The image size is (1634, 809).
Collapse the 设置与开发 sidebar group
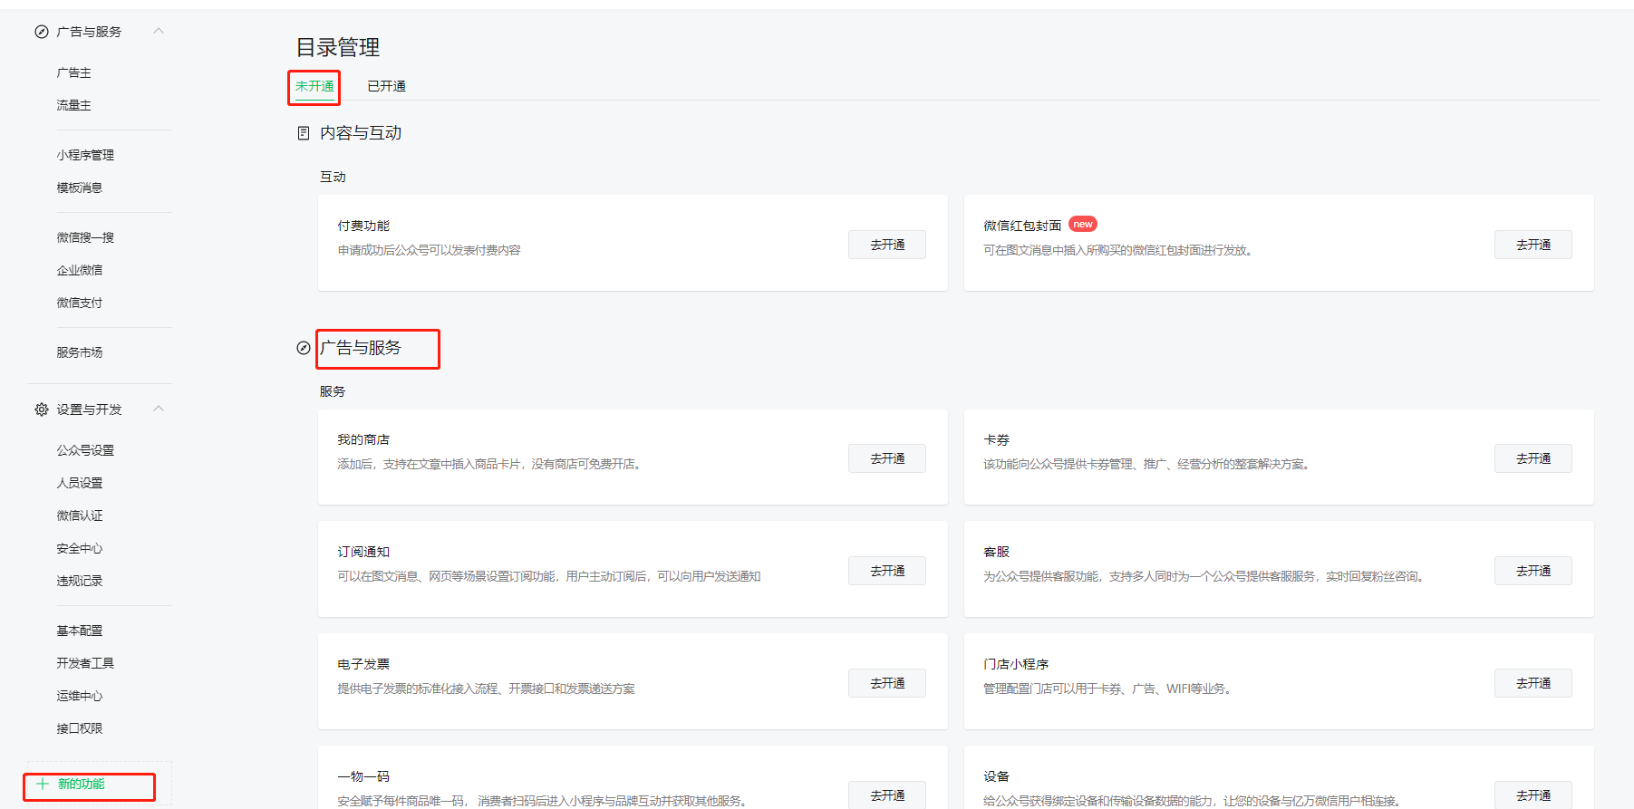click(159, 409)
